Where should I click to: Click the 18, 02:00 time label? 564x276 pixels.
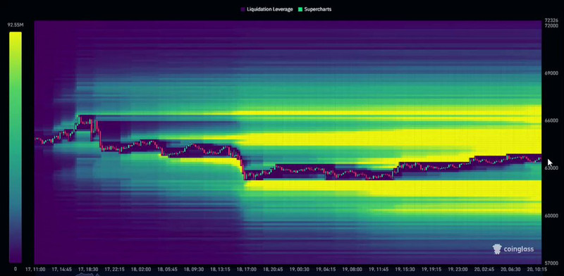click(141, 269)
